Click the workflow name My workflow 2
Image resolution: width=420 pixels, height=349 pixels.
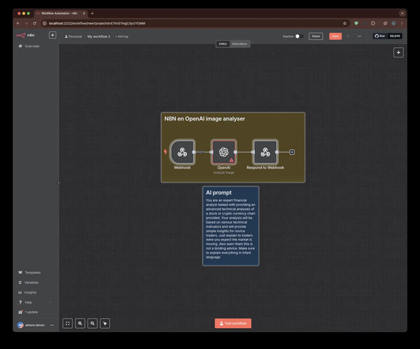tap(99, 36)
